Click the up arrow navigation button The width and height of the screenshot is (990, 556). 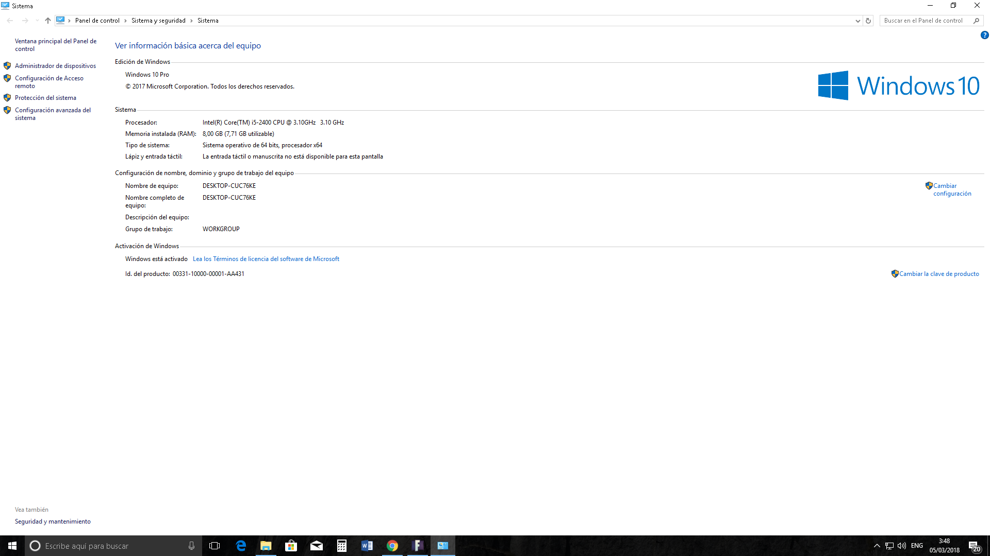pos(48,21)
